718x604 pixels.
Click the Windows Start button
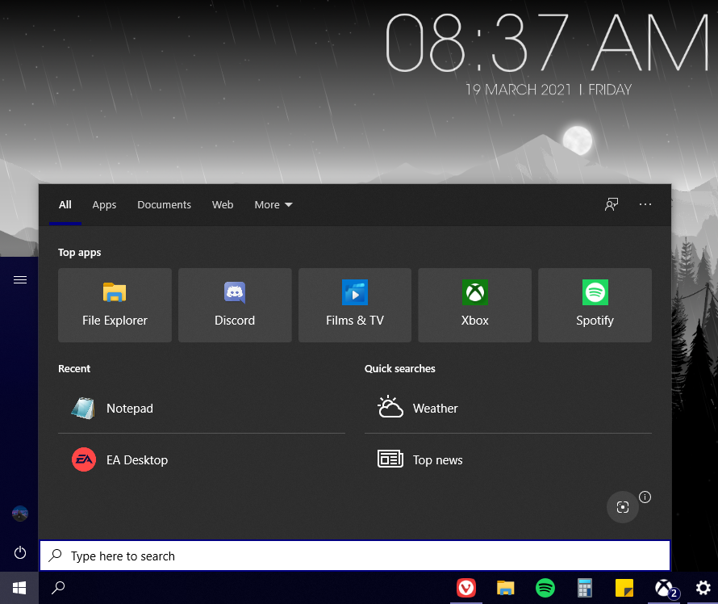(x=19, y=588)
